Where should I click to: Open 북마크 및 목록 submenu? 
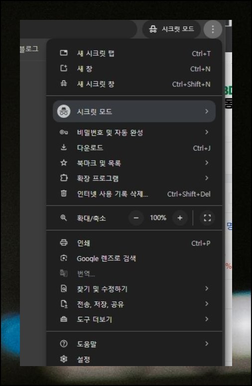click(134, 163)
